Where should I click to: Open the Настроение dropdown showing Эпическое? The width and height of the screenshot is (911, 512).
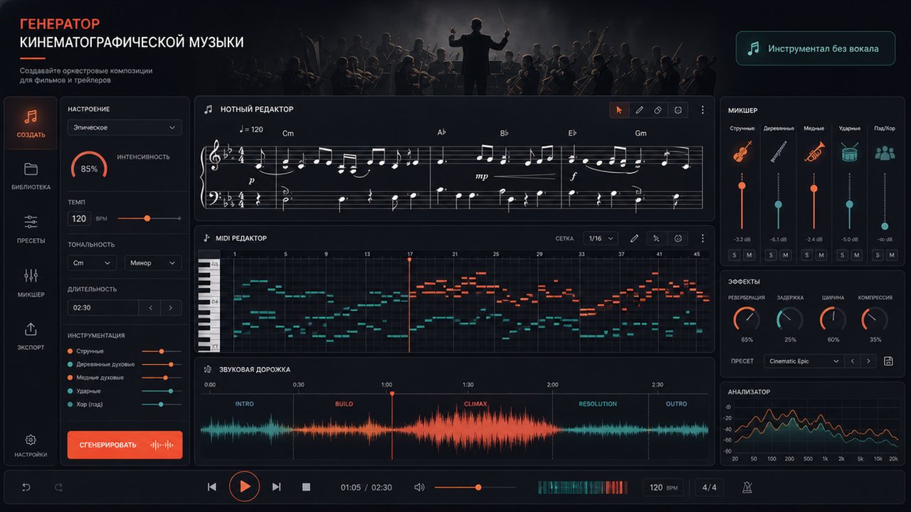(x=125, y=127)
